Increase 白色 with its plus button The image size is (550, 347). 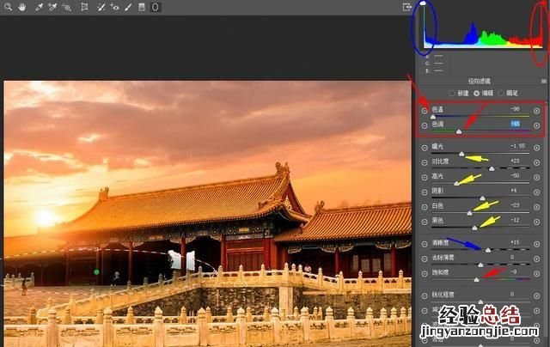[536, 207]
